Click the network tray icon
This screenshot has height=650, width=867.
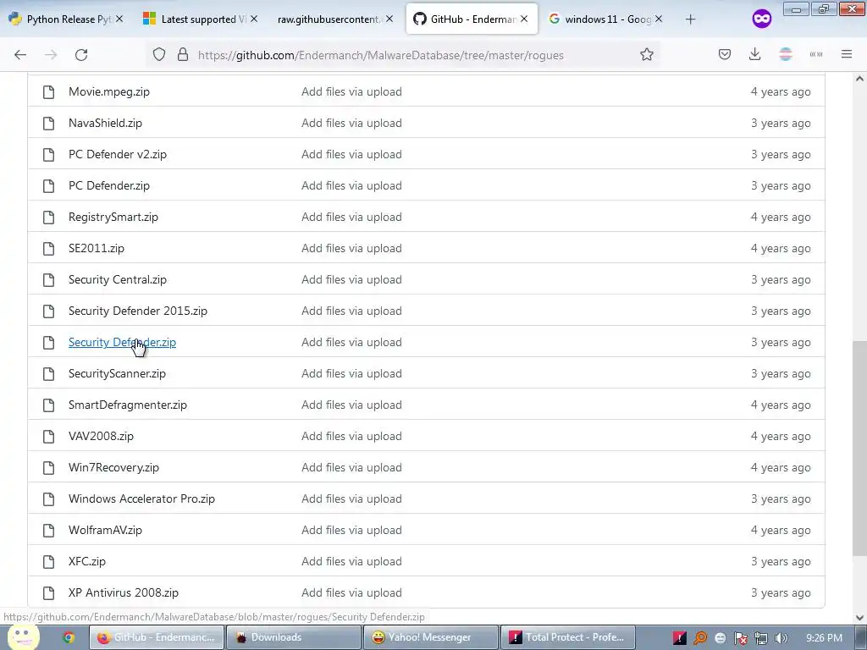pos(761,638)
